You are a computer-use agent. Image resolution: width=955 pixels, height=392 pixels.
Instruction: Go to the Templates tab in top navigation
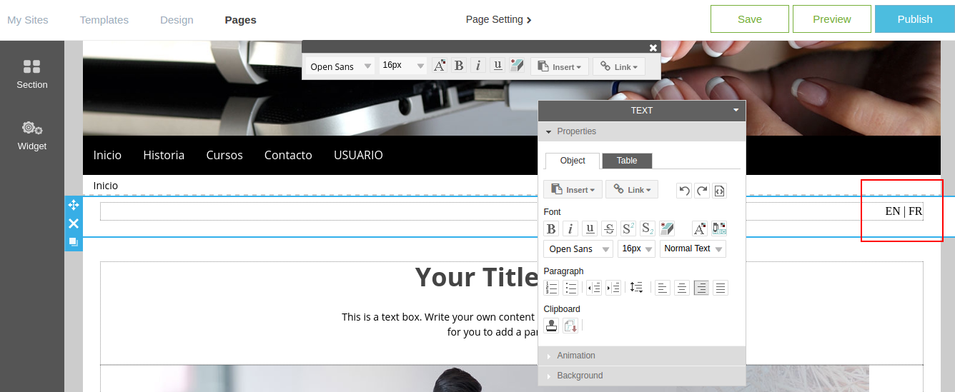[104, 20]
